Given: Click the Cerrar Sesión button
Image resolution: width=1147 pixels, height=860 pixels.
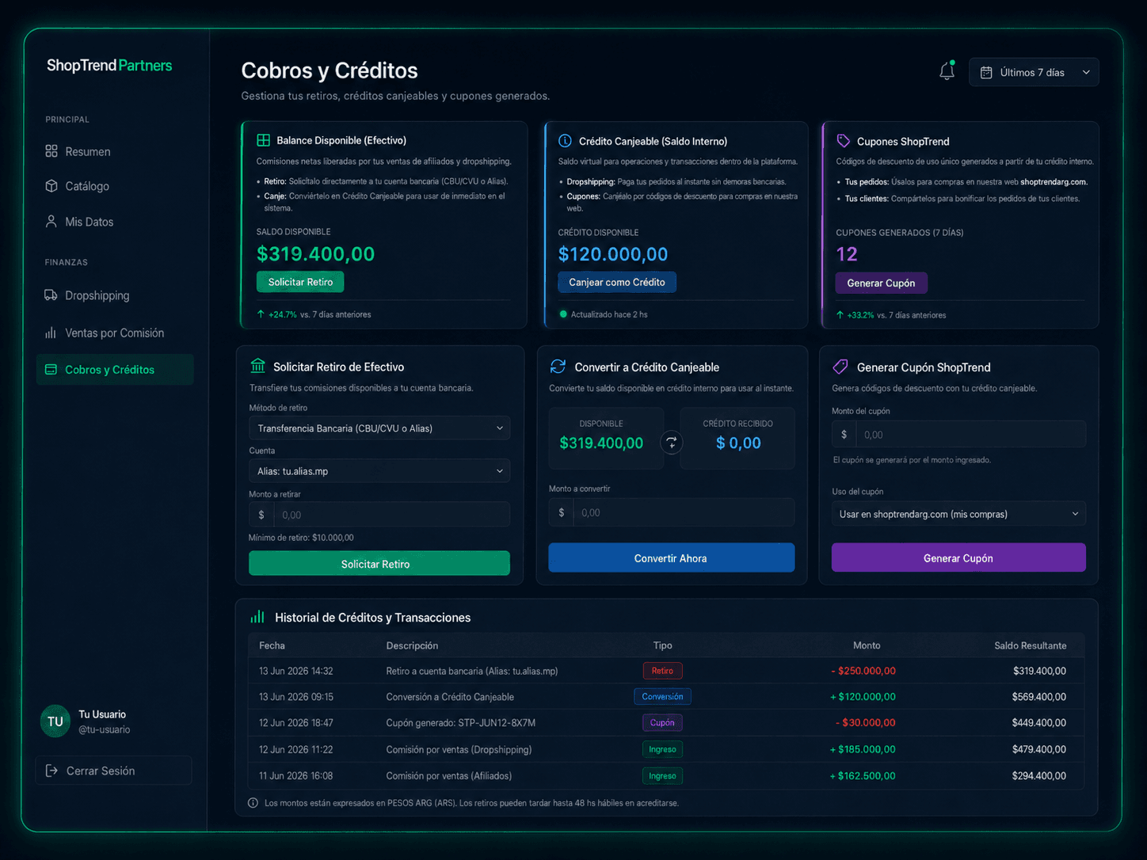Looking at the screenshot, I should pyautogui.click(x=113, y=771).
